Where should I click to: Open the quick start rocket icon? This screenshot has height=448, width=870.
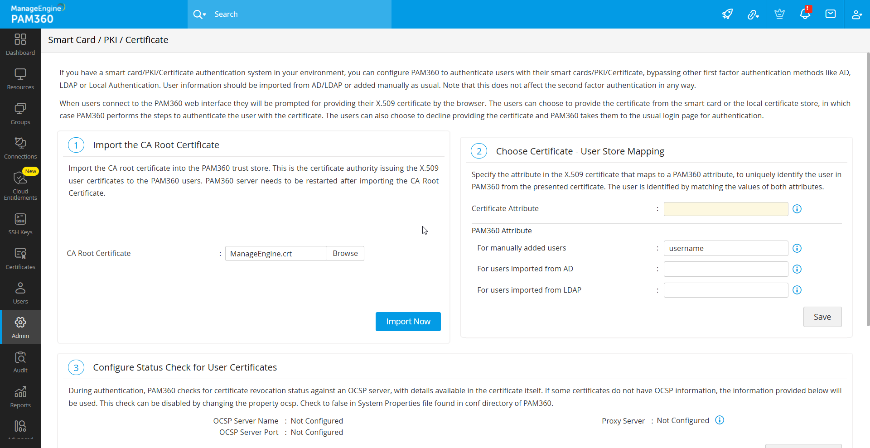pyautogui.click(x=728, y=14)
